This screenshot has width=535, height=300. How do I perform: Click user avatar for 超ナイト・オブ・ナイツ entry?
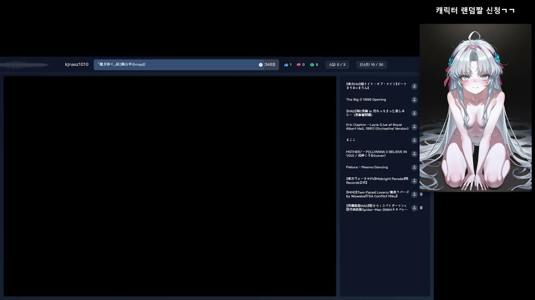tap(414, 86)
